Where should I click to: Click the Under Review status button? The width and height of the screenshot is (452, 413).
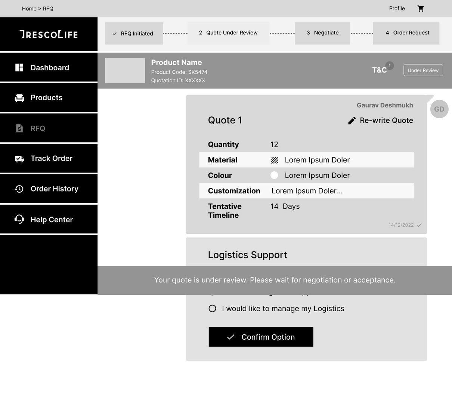pyautogui.click(x=423, y=70)
